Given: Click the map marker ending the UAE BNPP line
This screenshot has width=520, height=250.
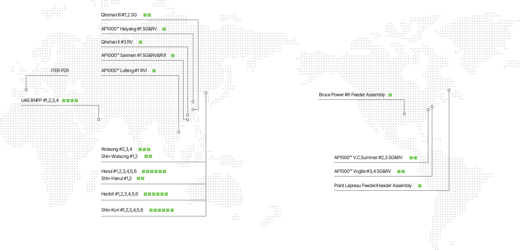Looking at the screenshot, I should (99, 119).
